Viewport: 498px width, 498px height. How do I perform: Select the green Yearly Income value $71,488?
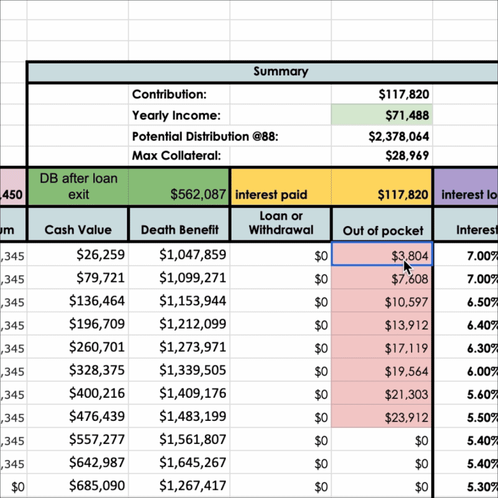(382, 115)
